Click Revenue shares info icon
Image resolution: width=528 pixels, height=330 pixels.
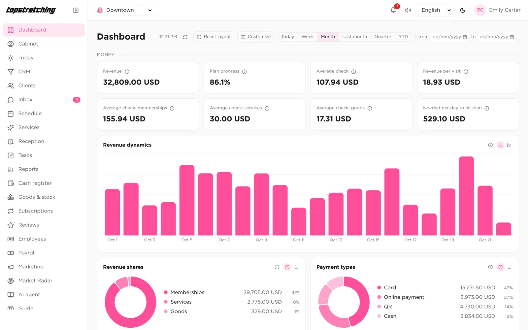277,267
